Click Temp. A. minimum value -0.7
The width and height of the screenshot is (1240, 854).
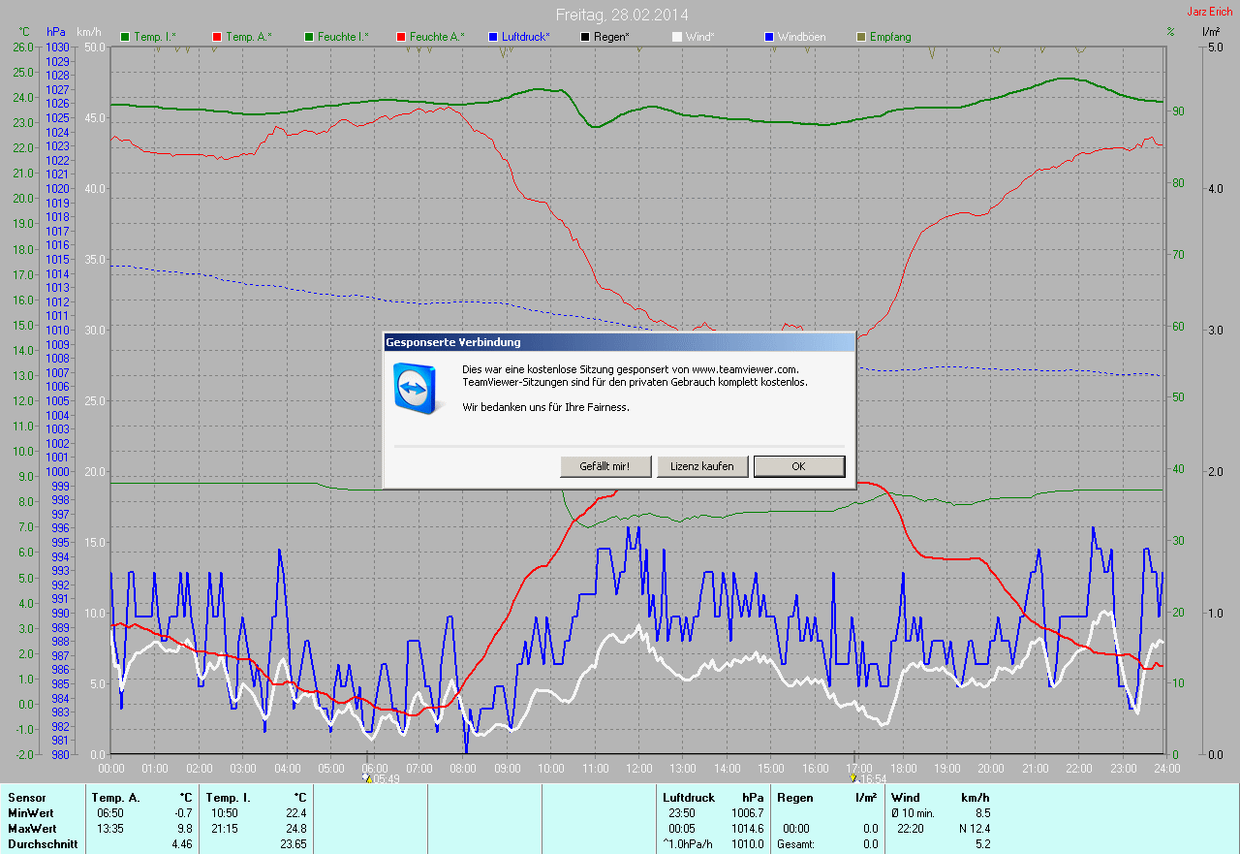tap(183, 813)
